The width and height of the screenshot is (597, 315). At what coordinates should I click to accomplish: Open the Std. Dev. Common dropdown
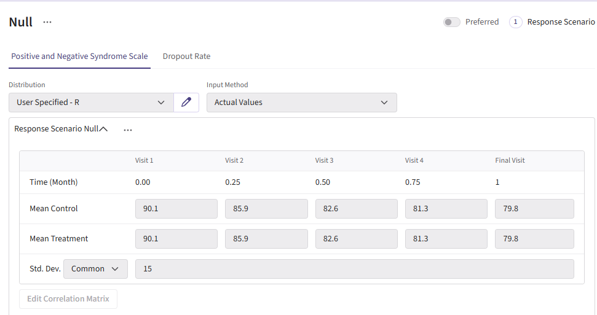tap(95, 269)
